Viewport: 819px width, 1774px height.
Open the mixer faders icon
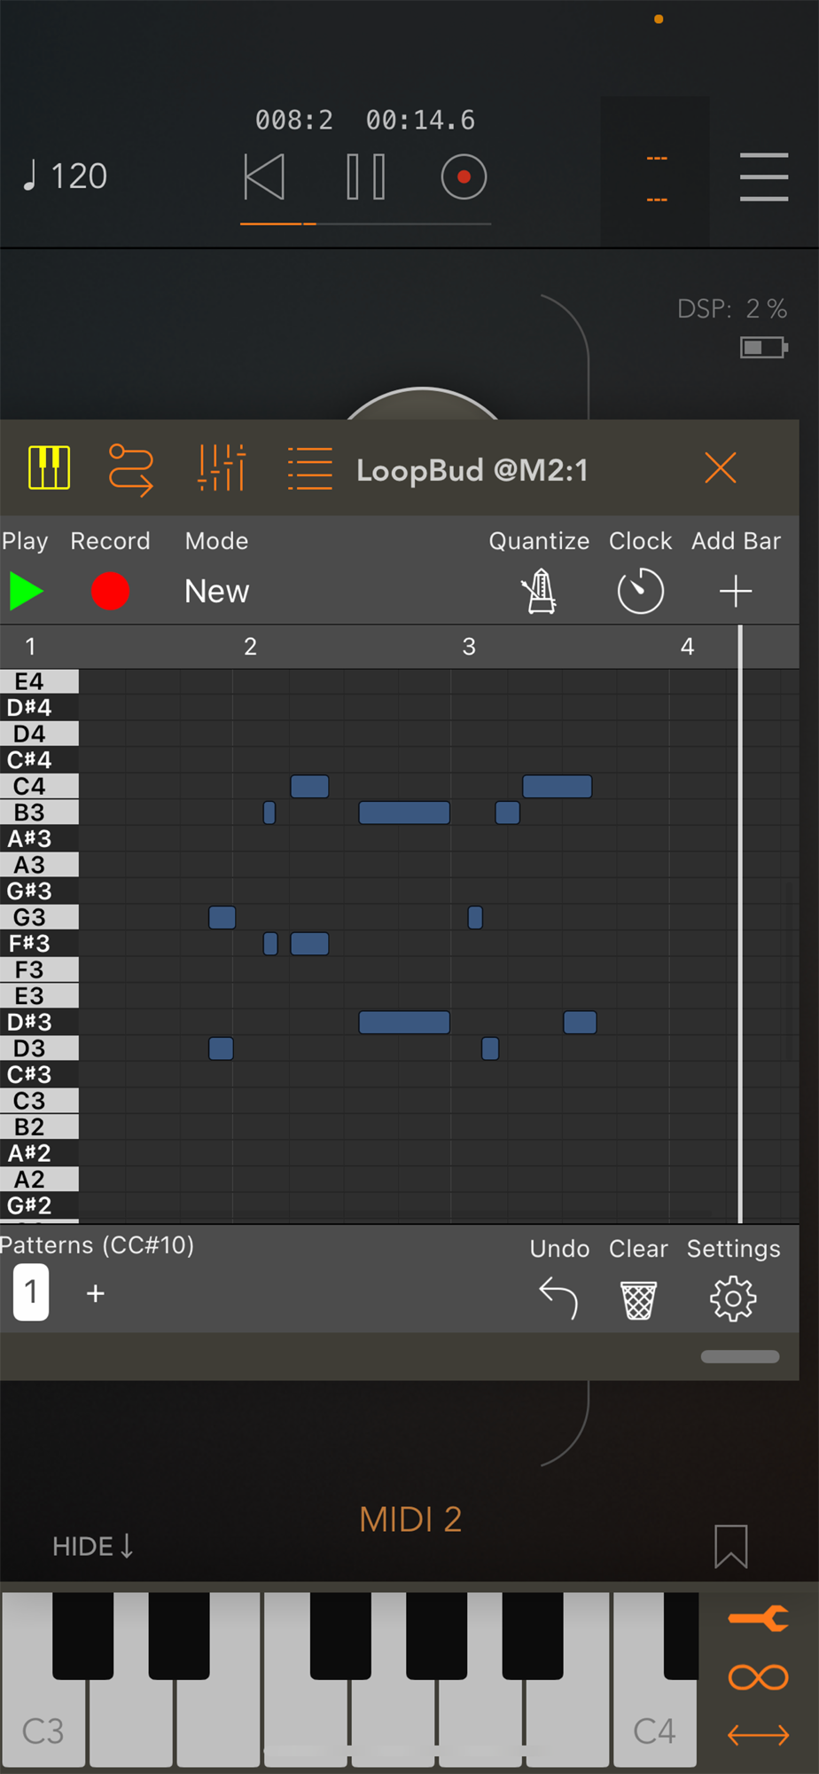click(x=221, y=467)
